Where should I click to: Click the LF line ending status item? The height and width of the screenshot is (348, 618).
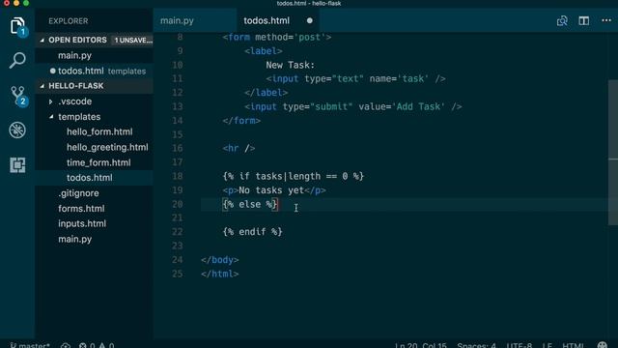[548, 346]
